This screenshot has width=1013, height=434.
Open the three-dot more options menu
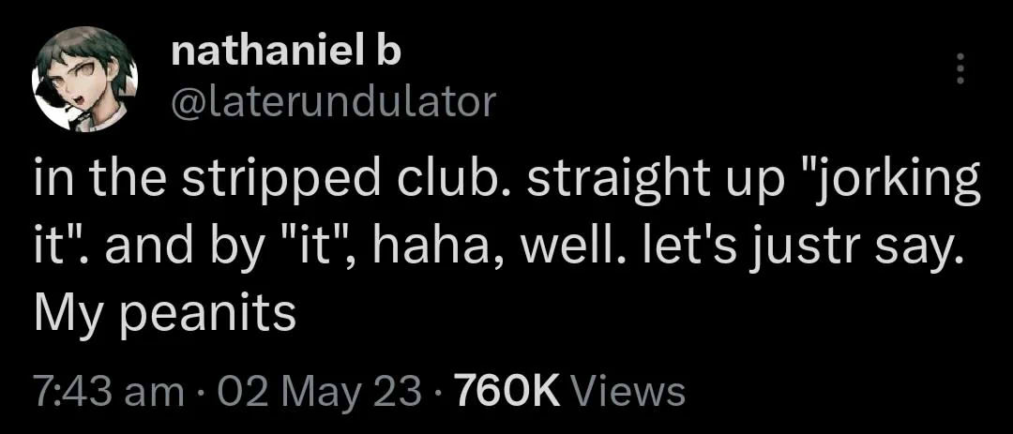[x=959, y=69]
